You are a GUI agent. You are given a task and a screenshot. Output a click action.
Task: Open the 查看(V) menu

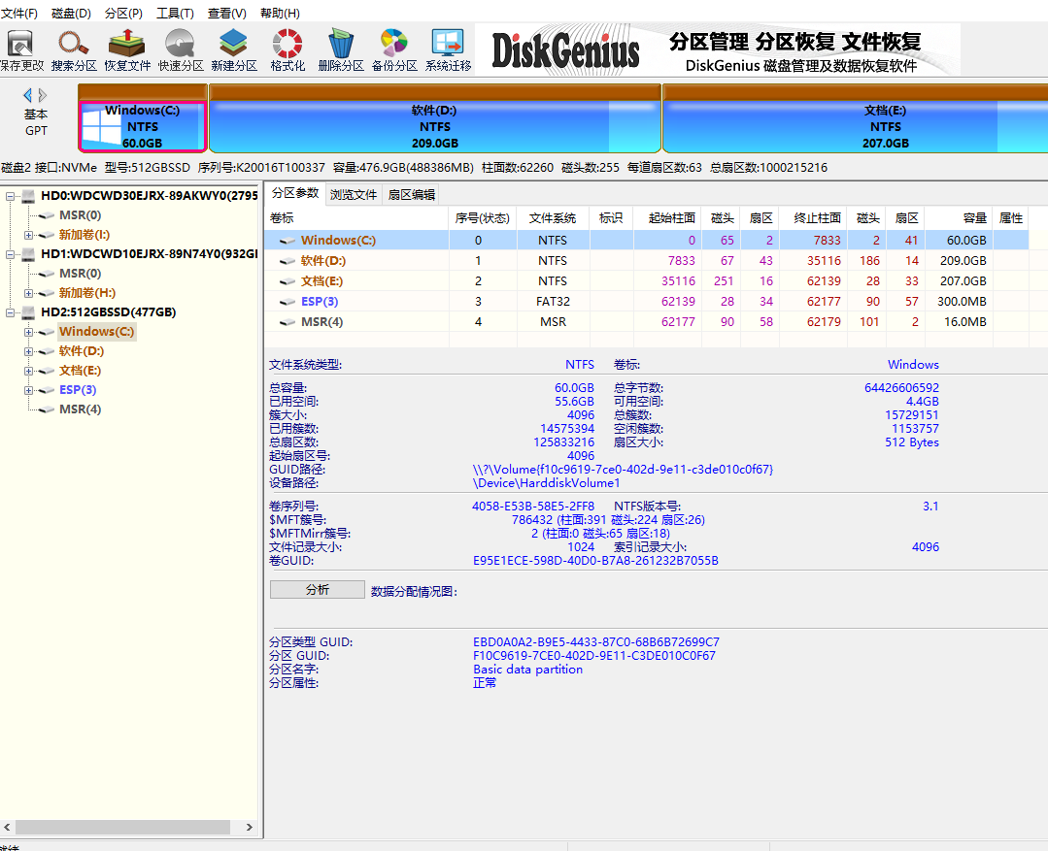click(x=227, y=13)
